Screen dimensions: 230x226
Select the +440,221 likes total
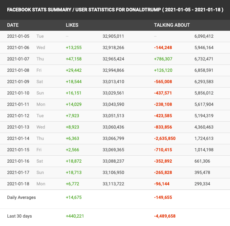[x=75, y=216]
